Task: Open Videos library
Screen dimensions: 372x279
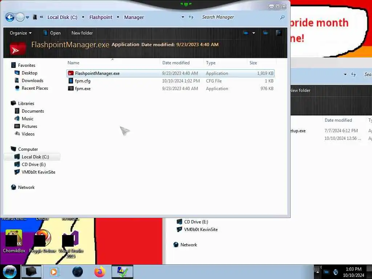Action: 28,134
